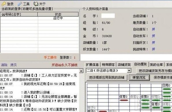Switch to the 店铺货架 tab
The image size is (172, 112).
click(124, 65)
